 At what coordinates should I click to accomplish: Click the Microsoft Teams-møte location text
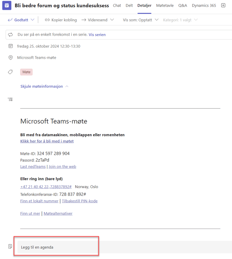(x=37, y=57)
